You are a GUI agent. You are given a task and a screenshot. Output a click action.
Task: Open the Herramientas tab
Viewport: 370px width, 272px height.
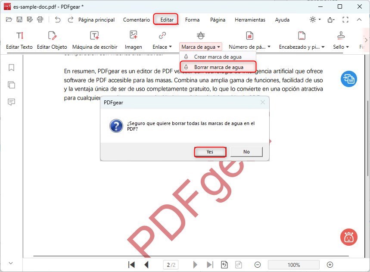tap(250, 20)
